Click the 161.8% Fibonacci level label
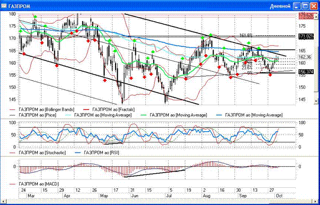Image resolution: width=320 pixels, height=205 pixels. (x=246, y=35)
